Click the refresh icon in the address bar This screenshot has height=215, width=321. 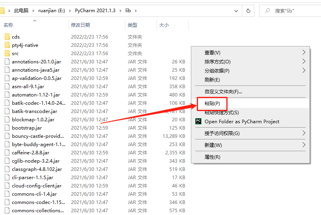point(248,11)
